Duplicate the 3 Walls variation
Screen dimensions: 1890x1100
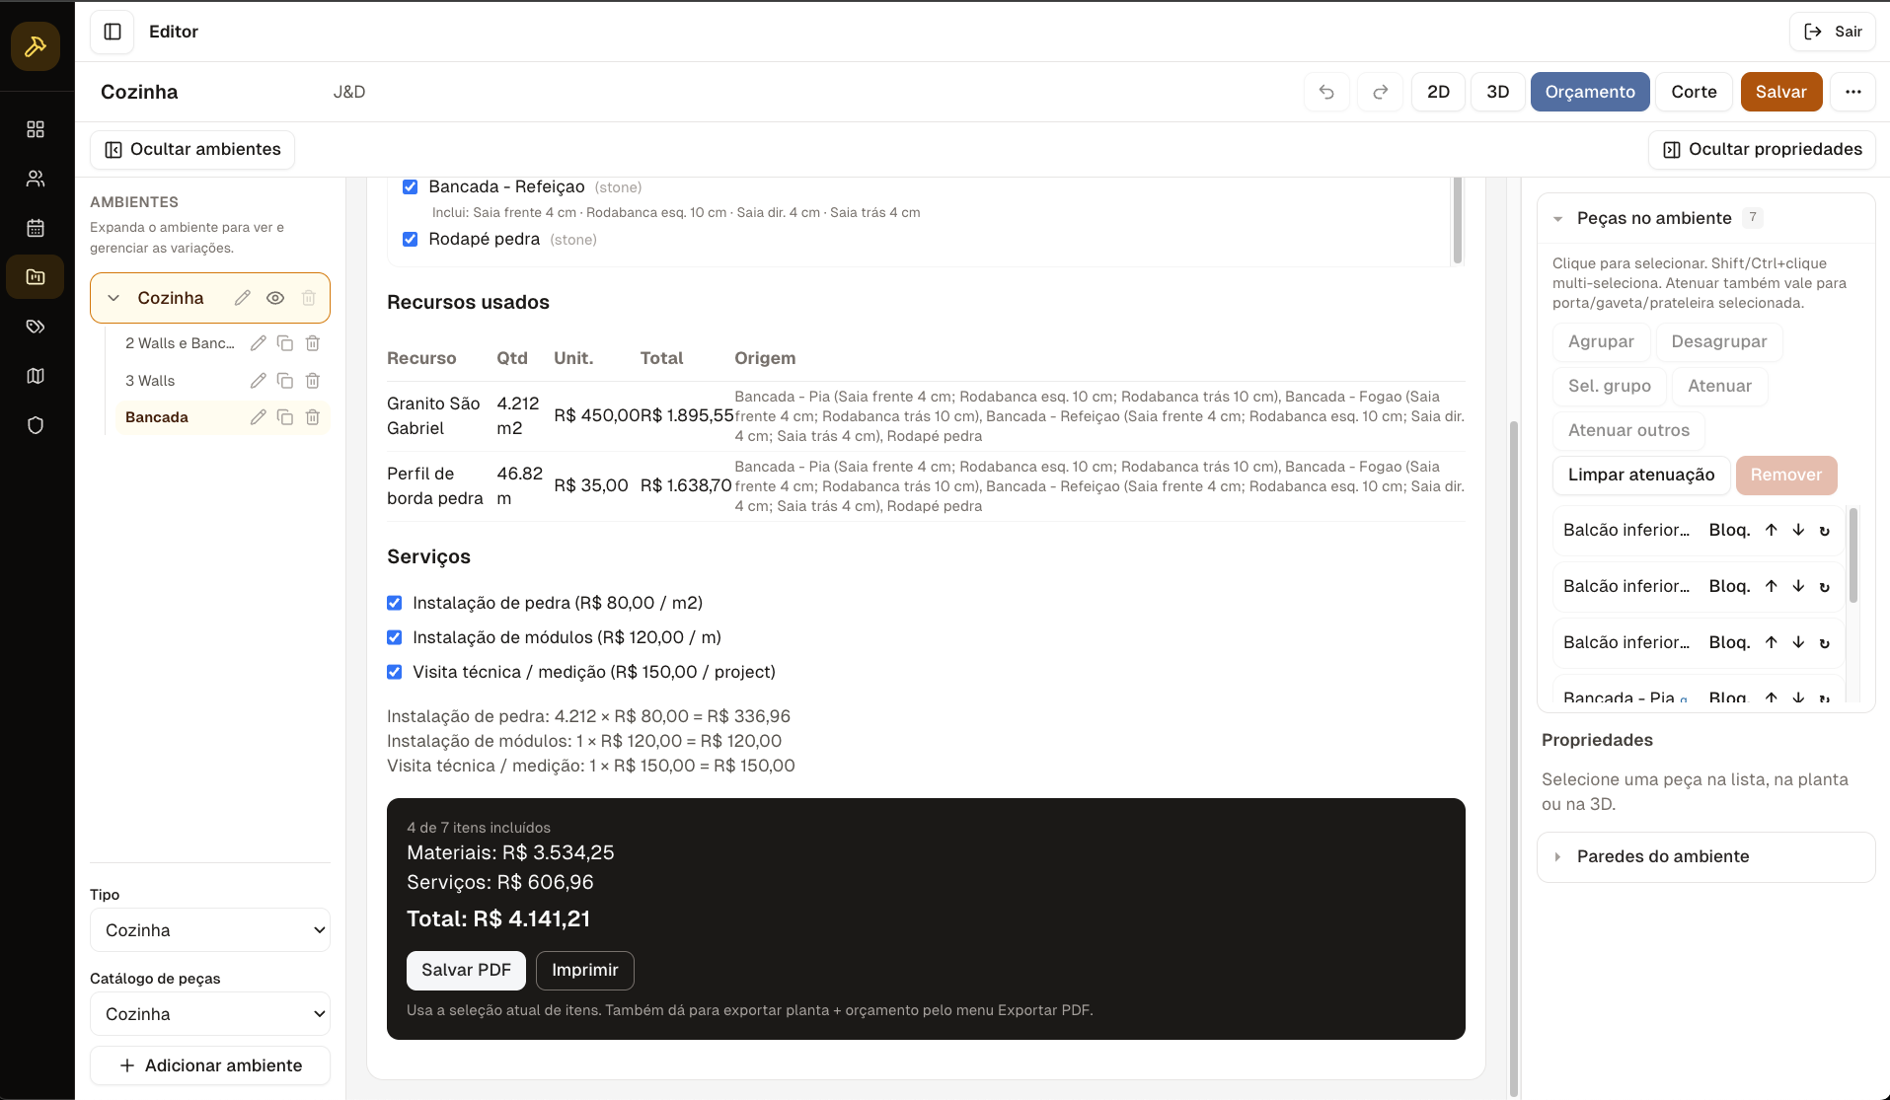[x=285, y=381]
